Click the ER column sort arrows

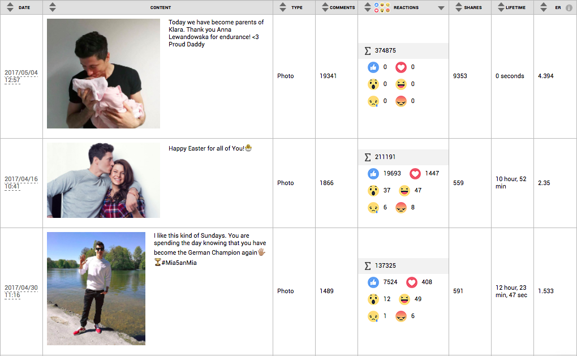(544, 7)
